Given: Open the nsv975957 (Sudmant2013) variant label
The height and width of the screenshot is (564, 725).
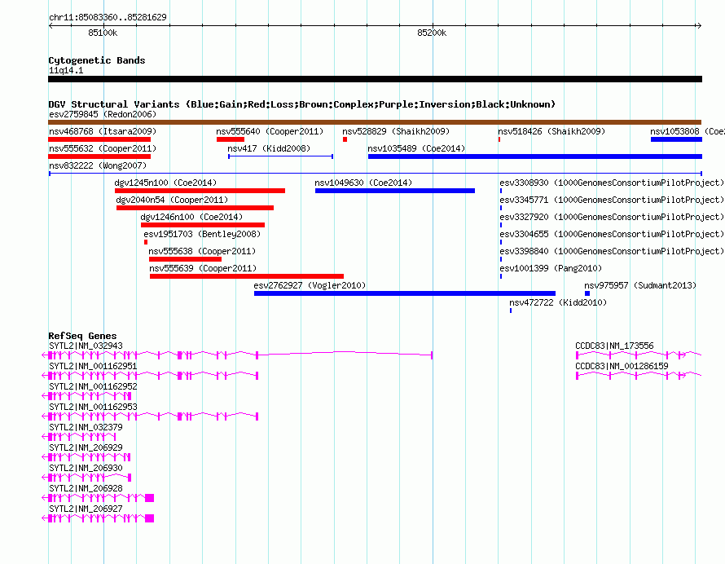Looking at the screenshot, I should [x=640, y=285].
